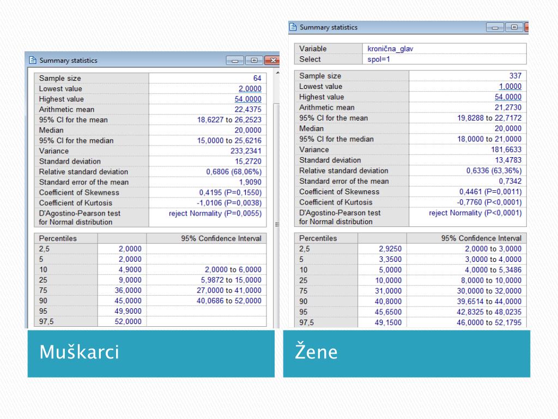Click the left window's vertical scrollbar thumb
Screen dimensions: 558x419
point(276,215)
